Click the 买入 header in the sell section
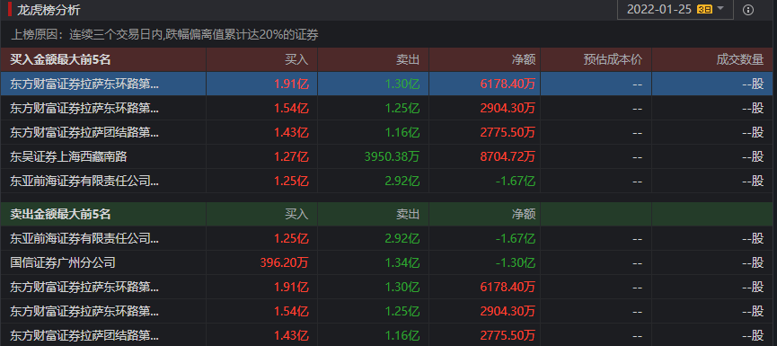The width and height of the screenshot is (777, 346). pos(296,214)
